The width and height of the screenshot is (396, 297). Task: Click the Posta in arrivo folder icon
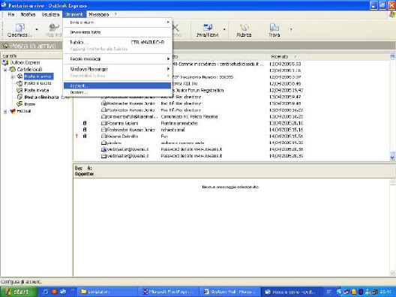point(19,76)
